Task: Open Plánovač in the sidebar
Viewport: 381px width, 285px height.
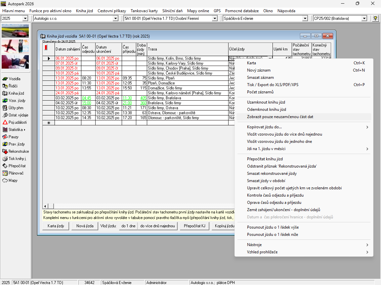Action: 5,173
